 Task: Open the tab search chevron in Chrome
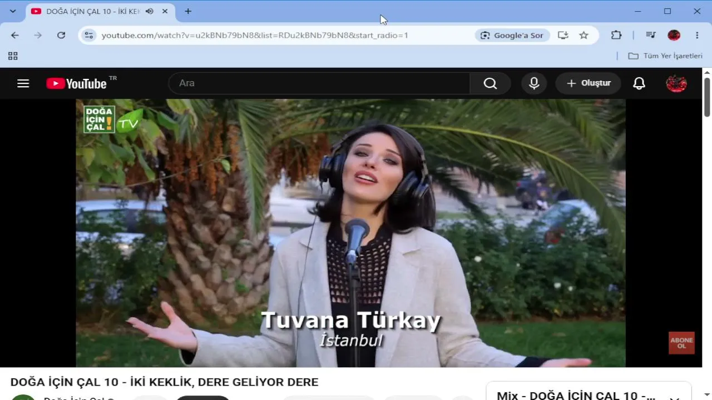coord(13,11)
